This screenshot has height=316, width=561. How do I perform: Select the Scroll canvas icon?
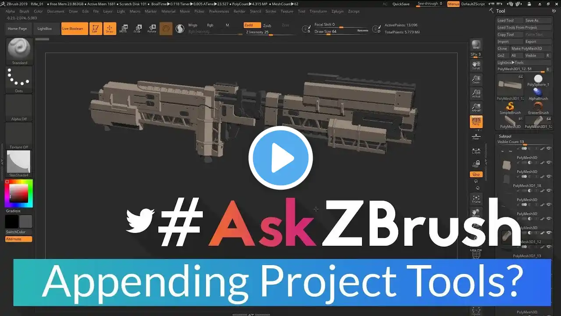pos(476,65)
